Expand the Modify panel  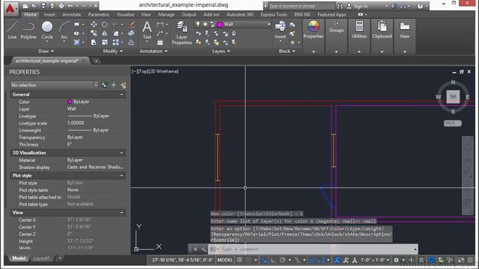click(112, 51)
